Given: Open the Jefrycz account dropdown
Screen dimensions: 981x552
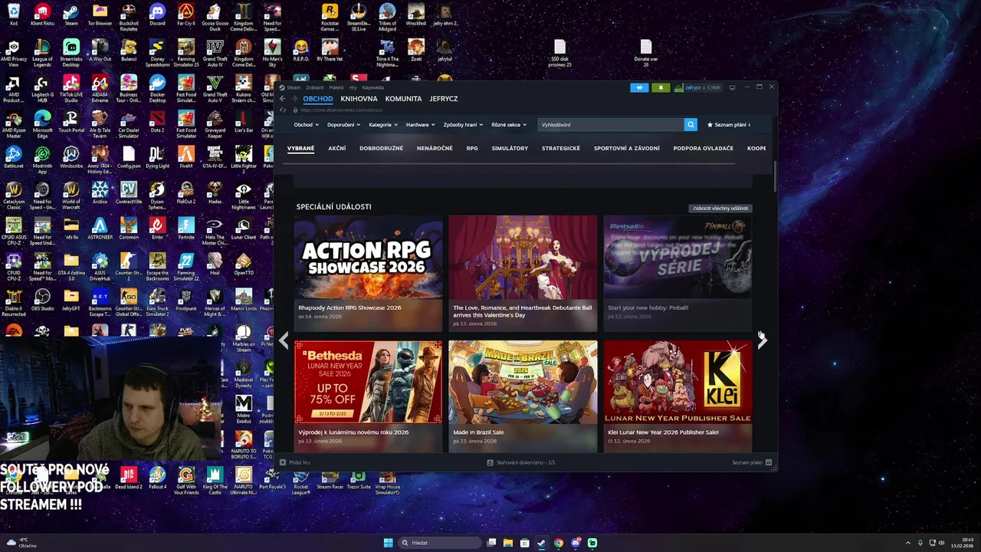Looking at the screenshot, I should tap(697, 87).
